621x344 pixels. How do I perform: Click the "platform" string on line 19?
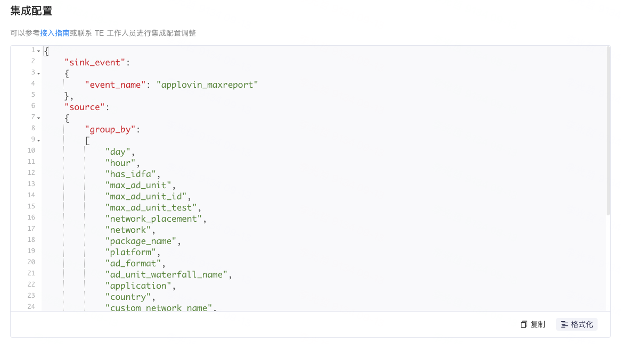click(x=132, y=252)
